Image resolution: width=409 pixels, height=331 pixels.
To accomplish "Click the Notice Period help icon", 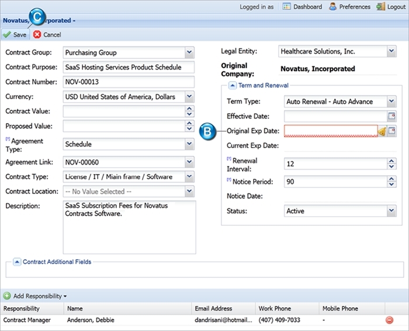I will [229, 180].
